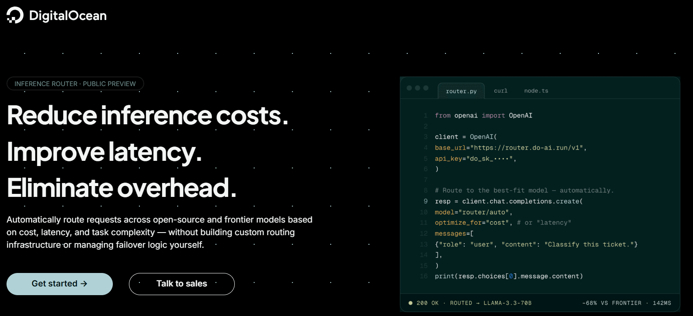Click the third window dot in code panel
The width and height of the screenshot is (693, 316).
pos(426,88)
